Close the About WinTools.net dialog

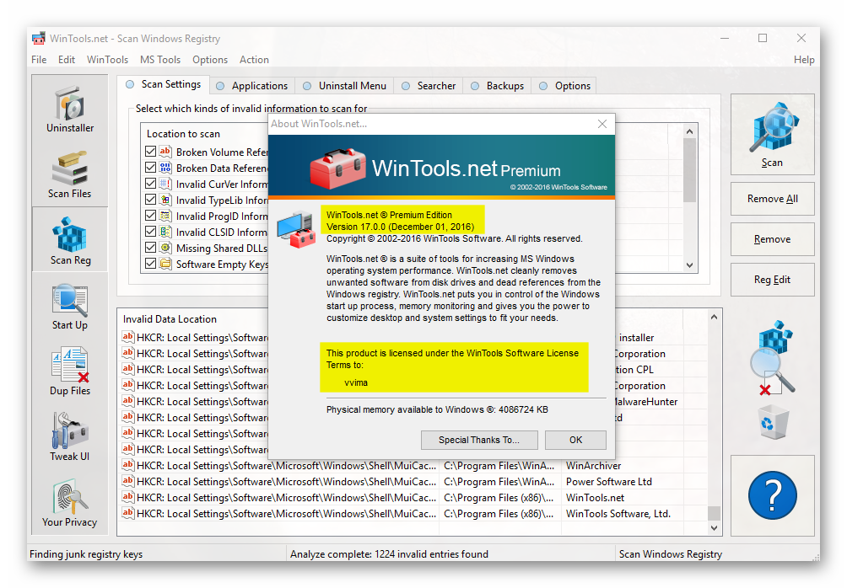(602, 124)
